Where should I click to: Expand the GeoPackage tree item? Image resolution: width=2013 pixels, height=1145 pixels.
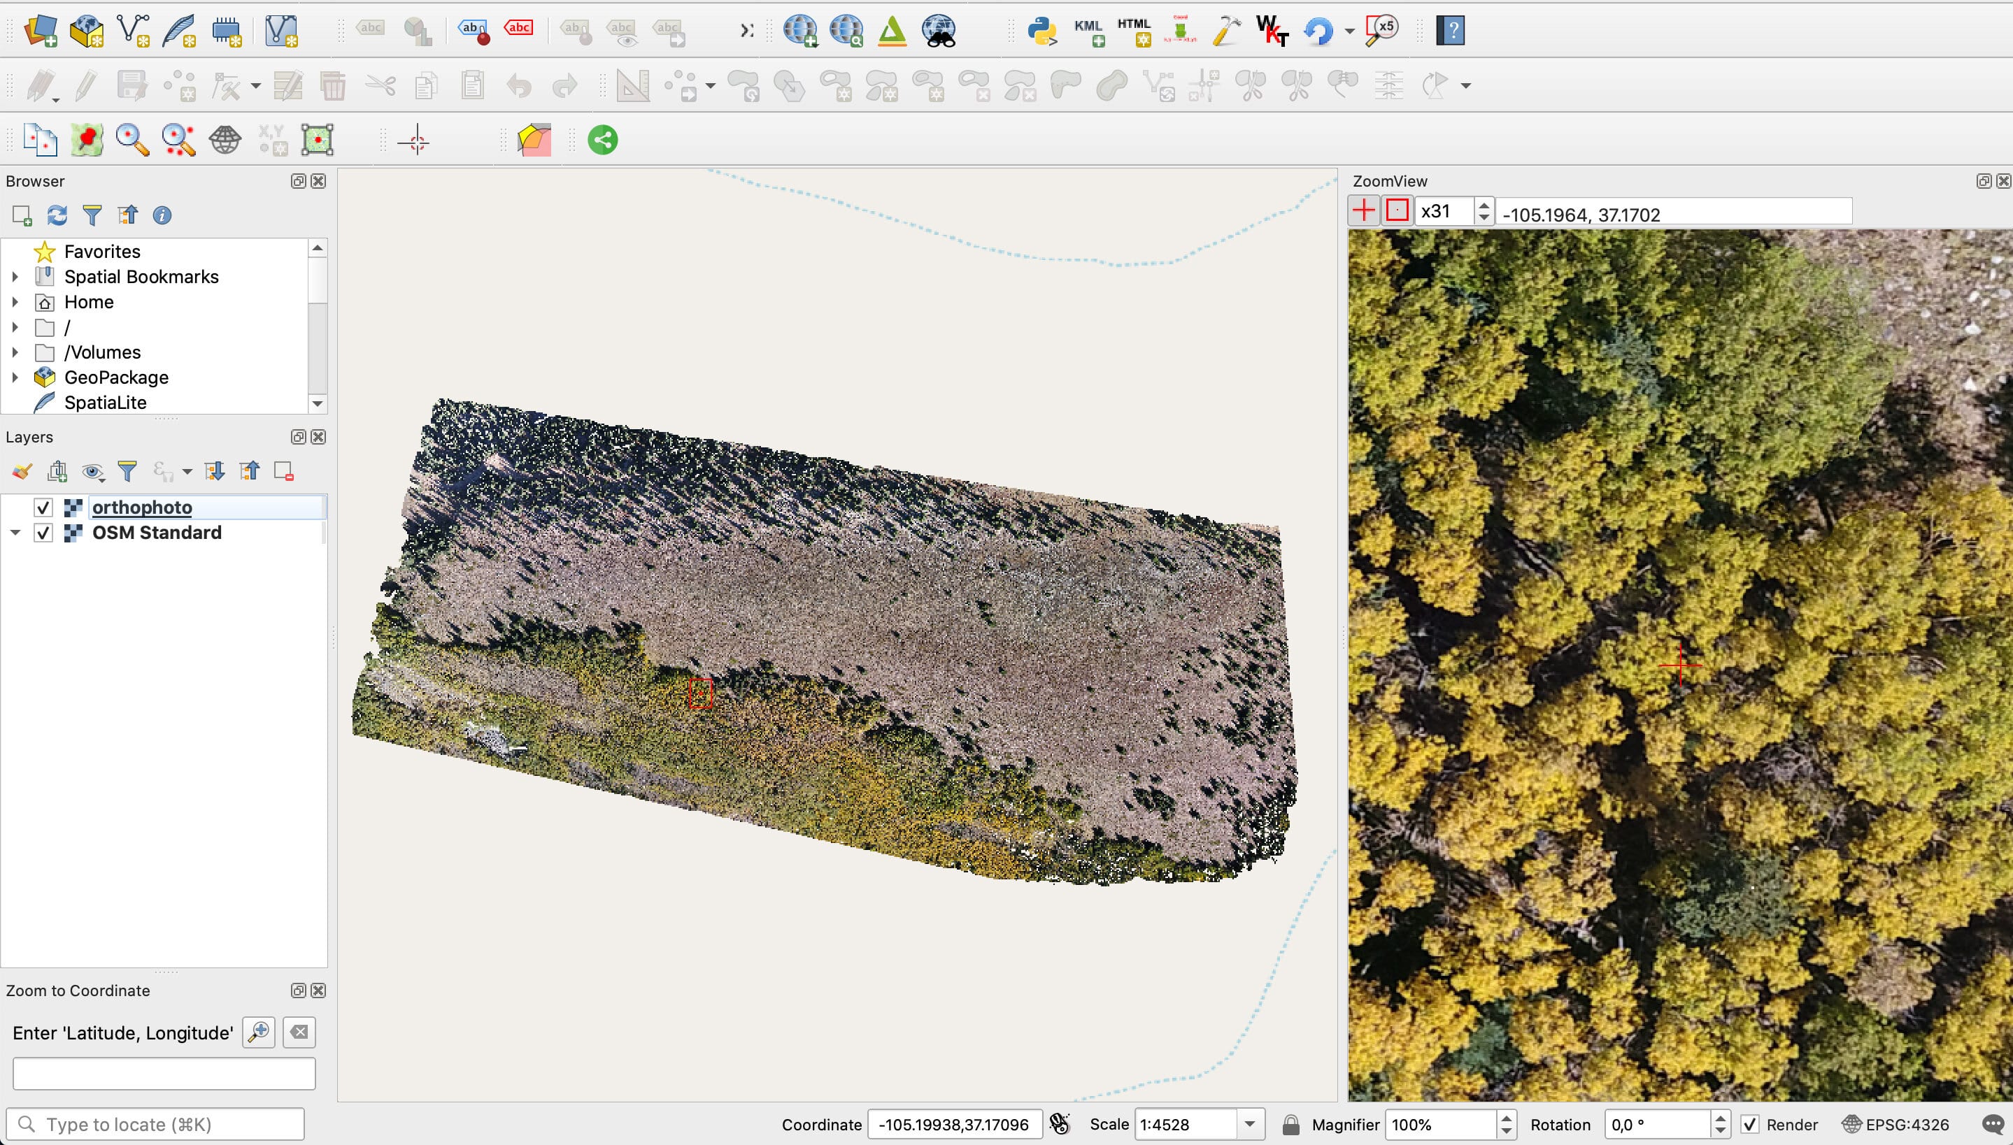(x=15, y=377)
